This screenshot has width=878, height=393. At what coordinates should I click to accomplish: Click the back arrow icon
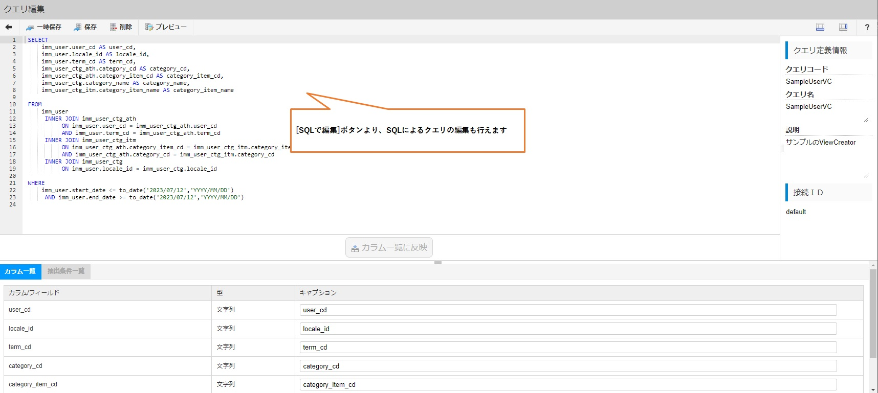[x=9, y=27]
